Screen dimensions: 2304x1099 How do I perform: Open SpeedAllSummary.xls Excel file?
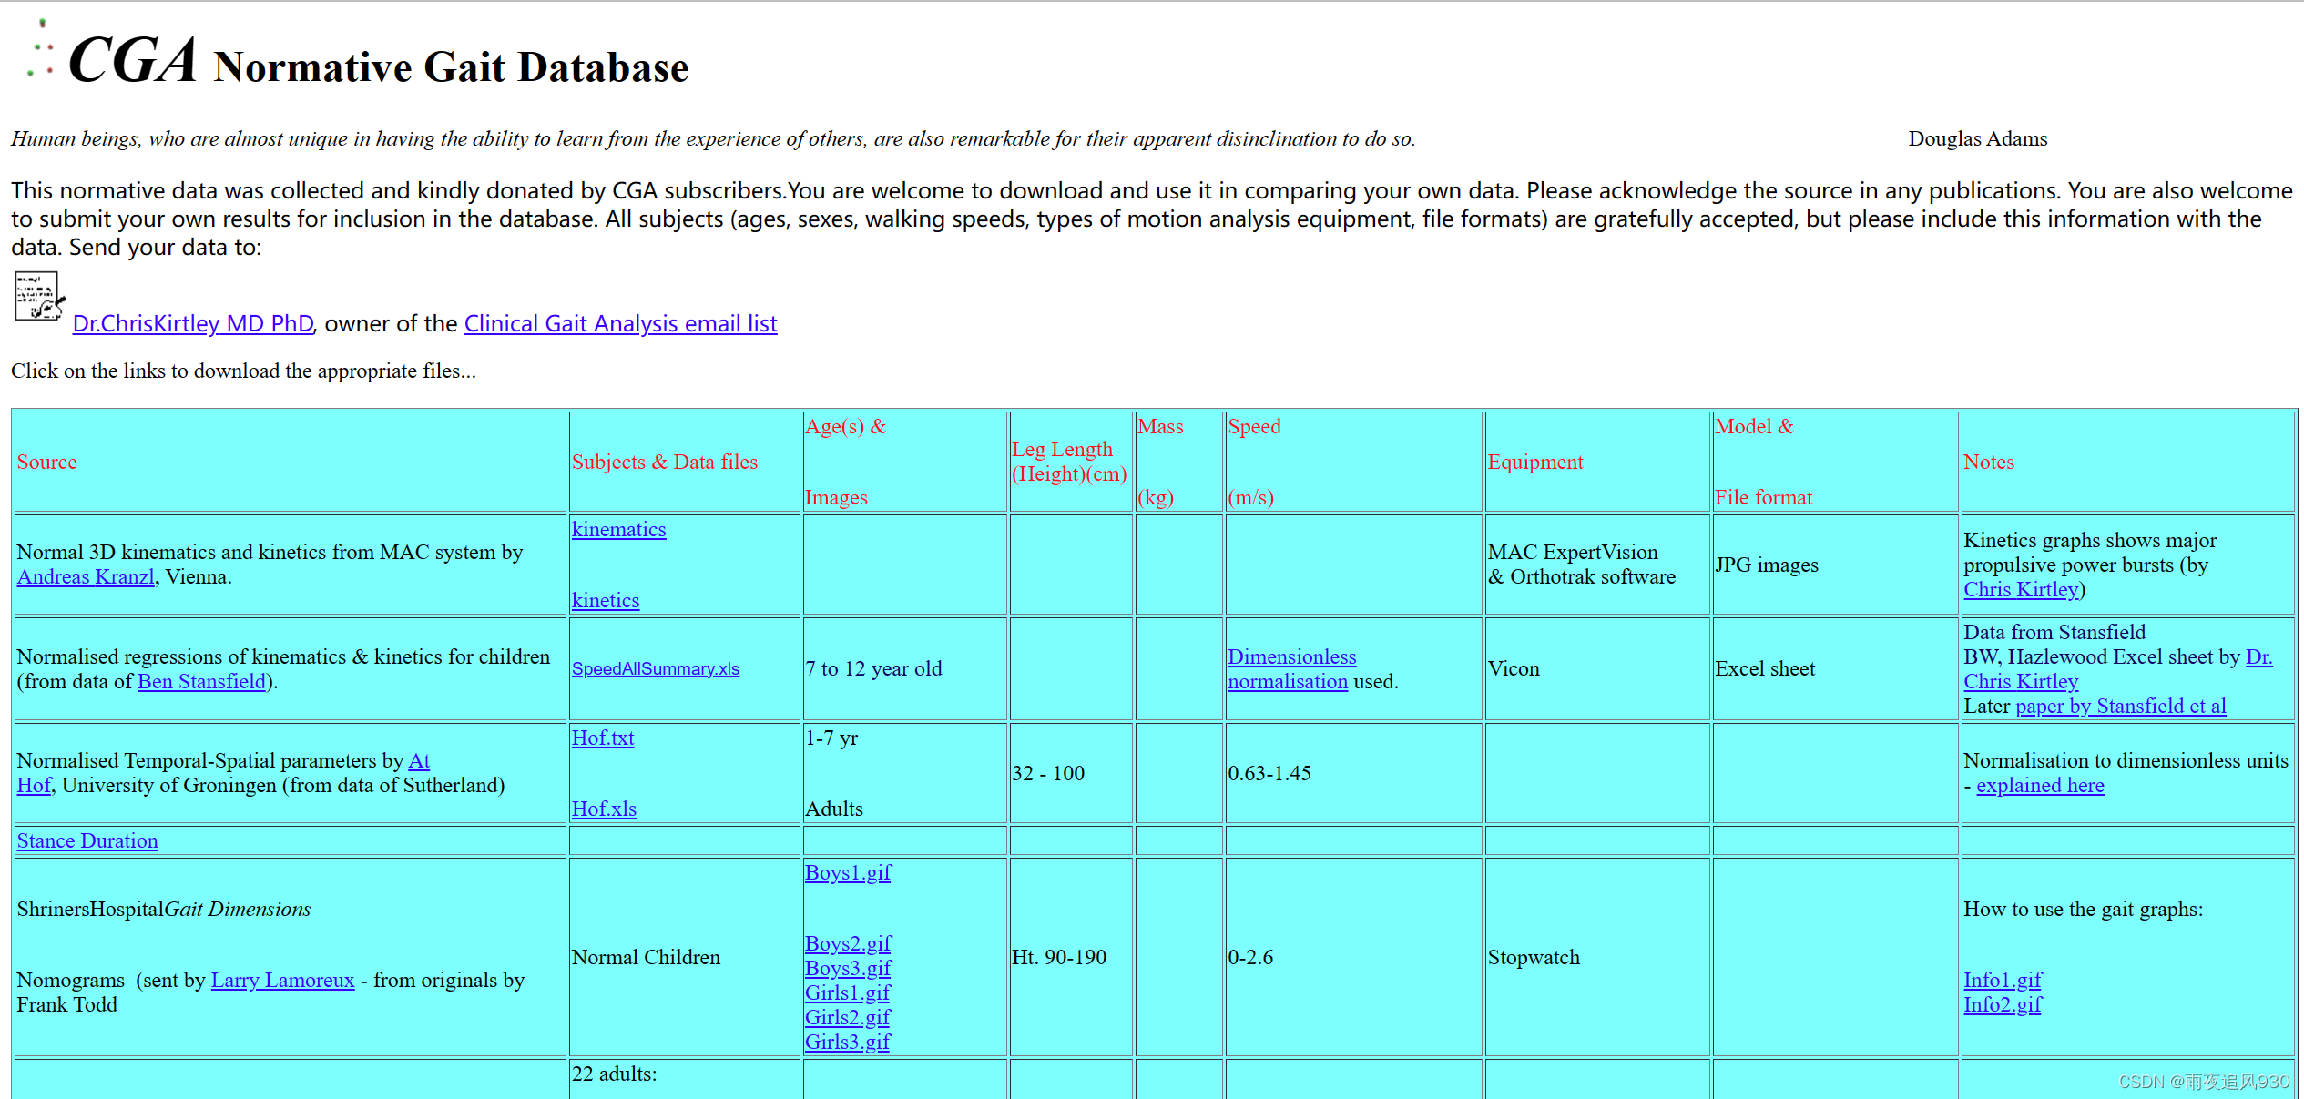[x=657, y=668]
